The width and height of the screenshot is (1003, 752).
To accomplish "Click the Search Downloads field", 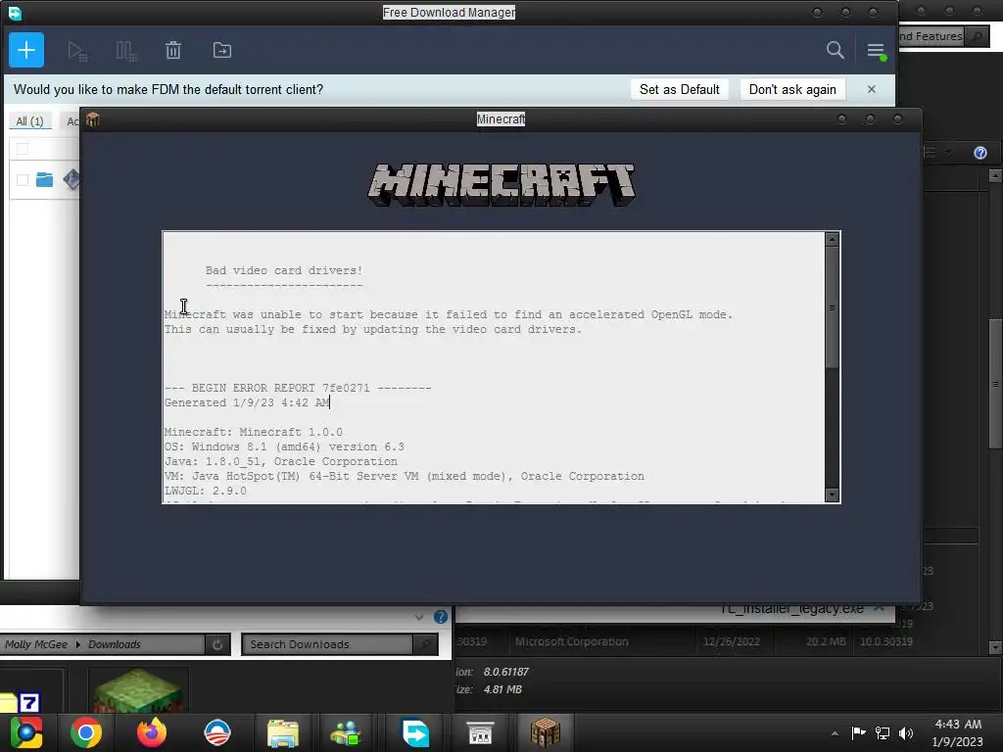I will (x=327, y=644).
